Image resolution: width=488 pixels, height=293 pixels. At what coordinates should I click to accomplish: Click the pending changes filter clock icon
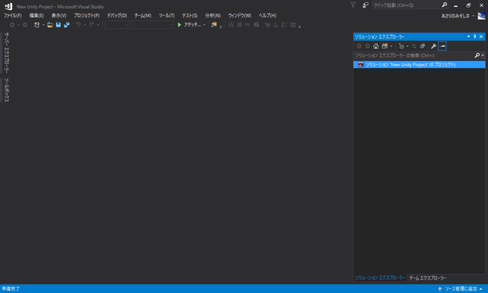(401, 46)
